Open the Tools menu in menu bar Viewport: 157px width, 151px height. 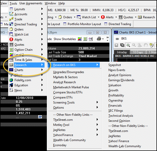pyautogui.click(x=13, y=3)
